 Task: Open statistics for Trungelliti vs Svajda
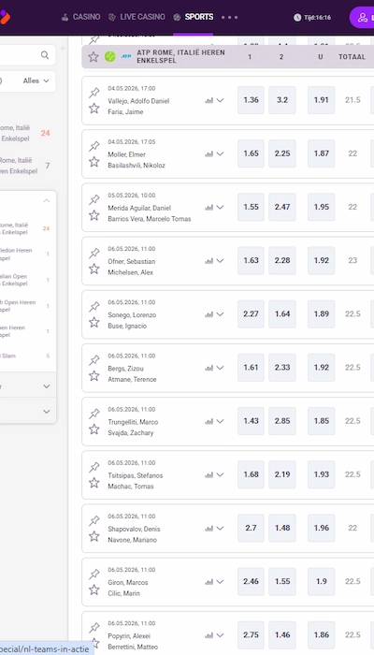point(209,421)
